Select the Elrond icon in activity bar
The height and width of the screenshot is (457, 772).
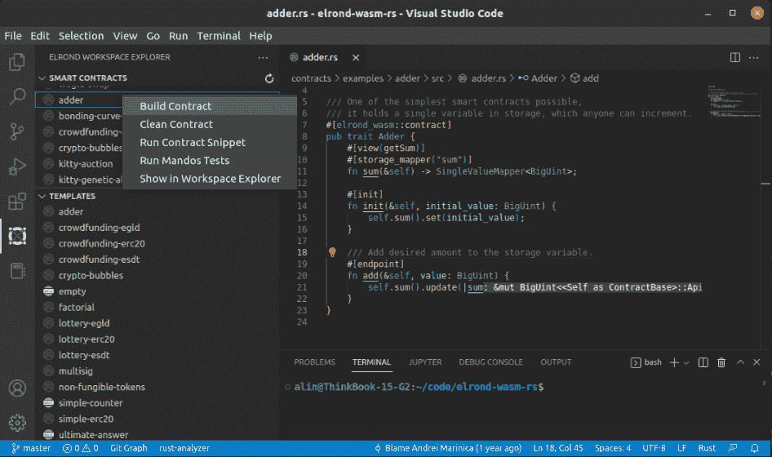(x=17, y=236)
